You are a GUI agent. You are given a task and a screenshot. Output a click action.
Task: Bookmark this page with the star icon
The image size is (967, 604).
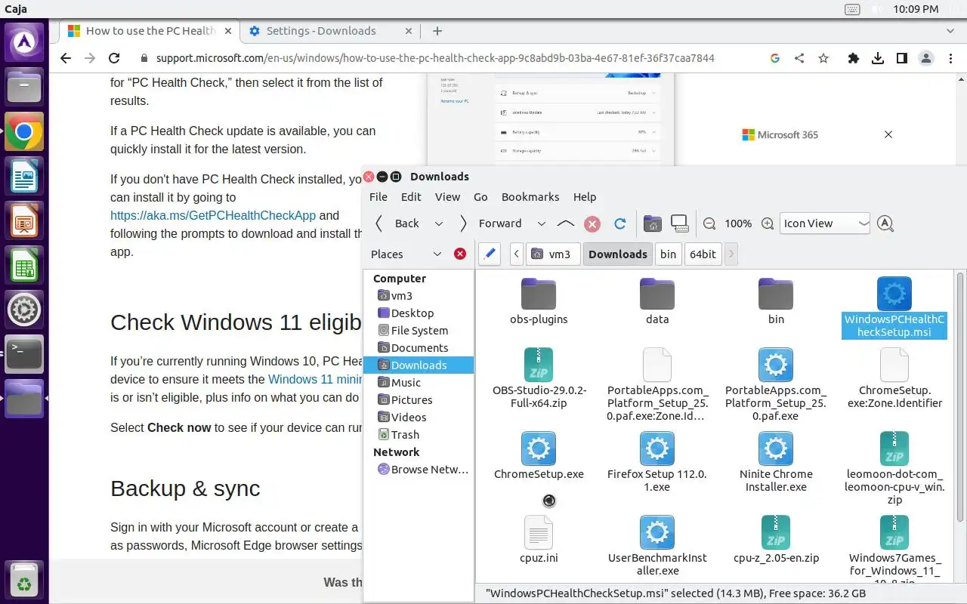[x=823, y=58]
